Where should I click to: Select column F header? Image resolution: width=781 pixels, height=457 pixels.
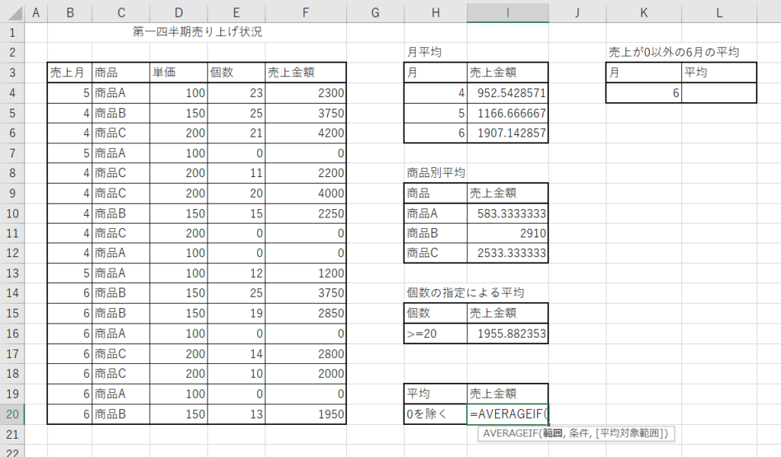pos(305,13)
